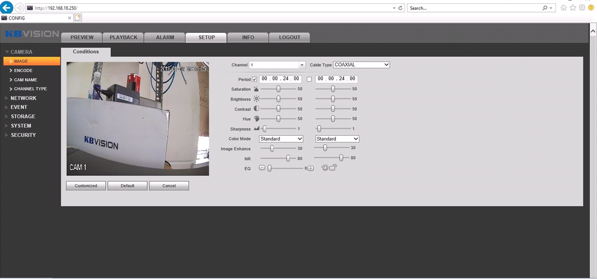Image resolution: width=597 pixels, height=279 pixels.
Task: Click the EQ plus icon
Action: [311, 168]
